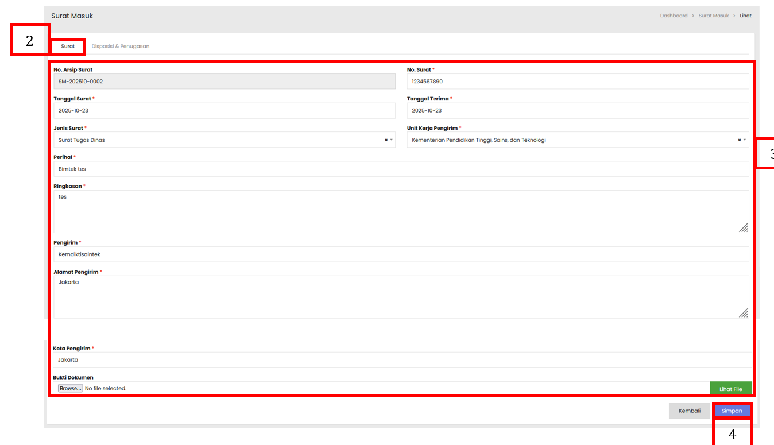
Task: Click the Kembali button
Action: click(689, 411)
